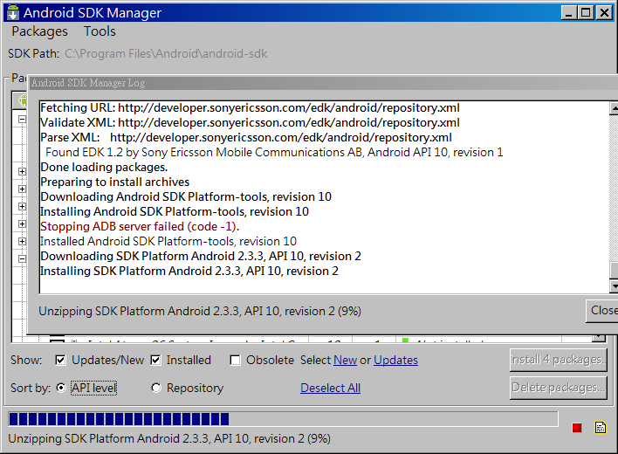Click the red stop operation icon
This screenshot has width=618, height=454.
(576, 428)
